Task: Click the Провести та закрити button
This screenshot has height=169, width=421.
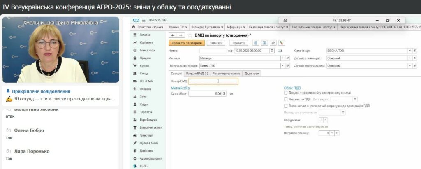Action: click(187, 43)
